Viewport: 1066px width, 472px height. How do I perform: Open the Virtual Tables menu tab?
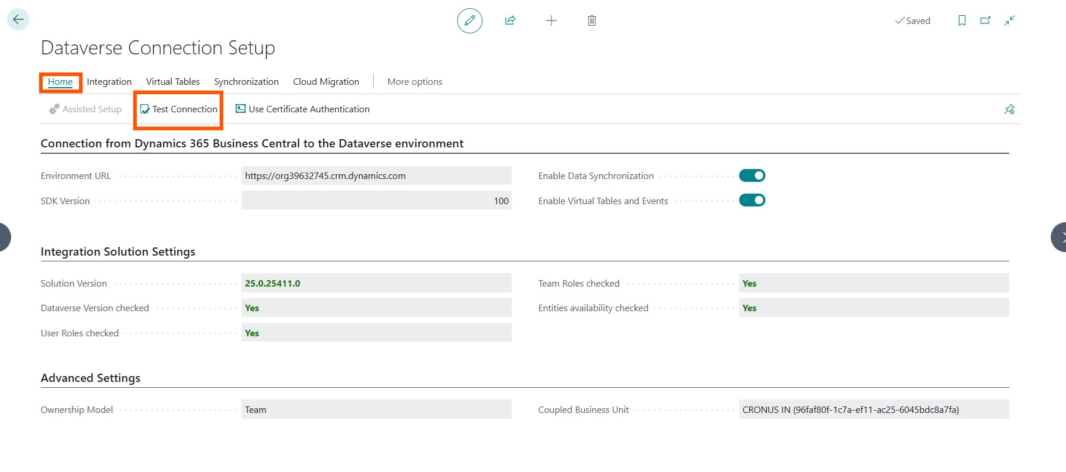click(x=173, y=82)
